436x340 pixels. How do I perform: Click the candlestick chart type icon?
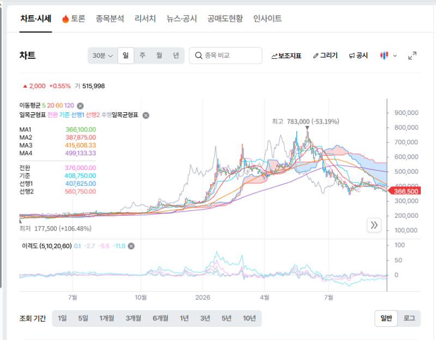click(384, 56)
